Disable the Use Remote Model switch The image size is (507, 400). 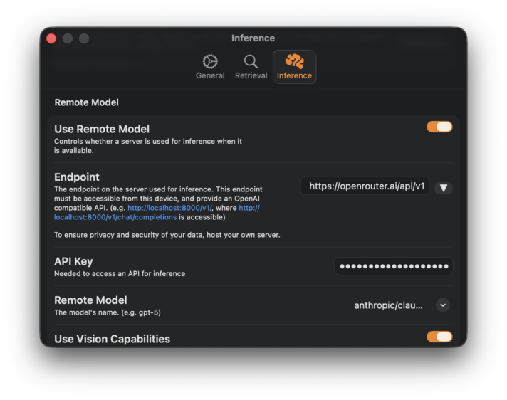click(439, 127)
